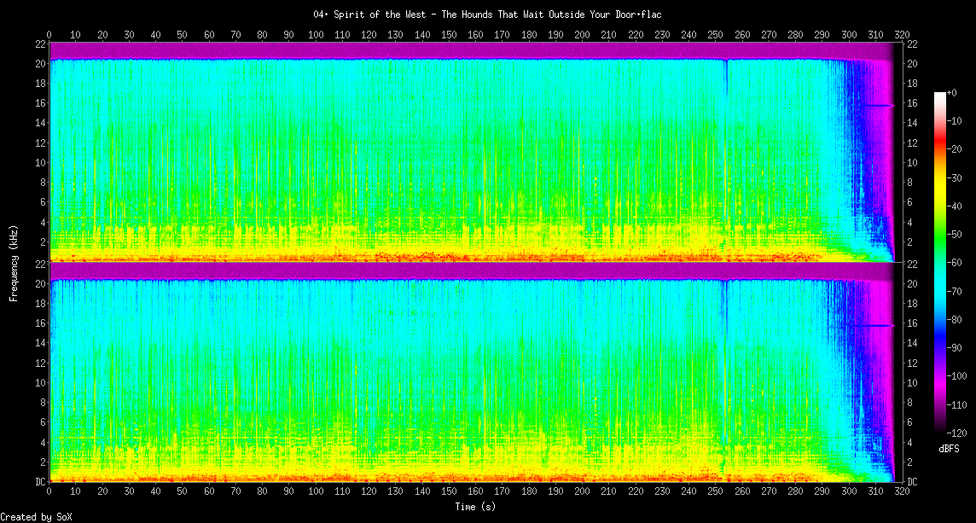
Task: Click the dark dropout near 253 seconds in the upper channel
Action: [725, 77]
